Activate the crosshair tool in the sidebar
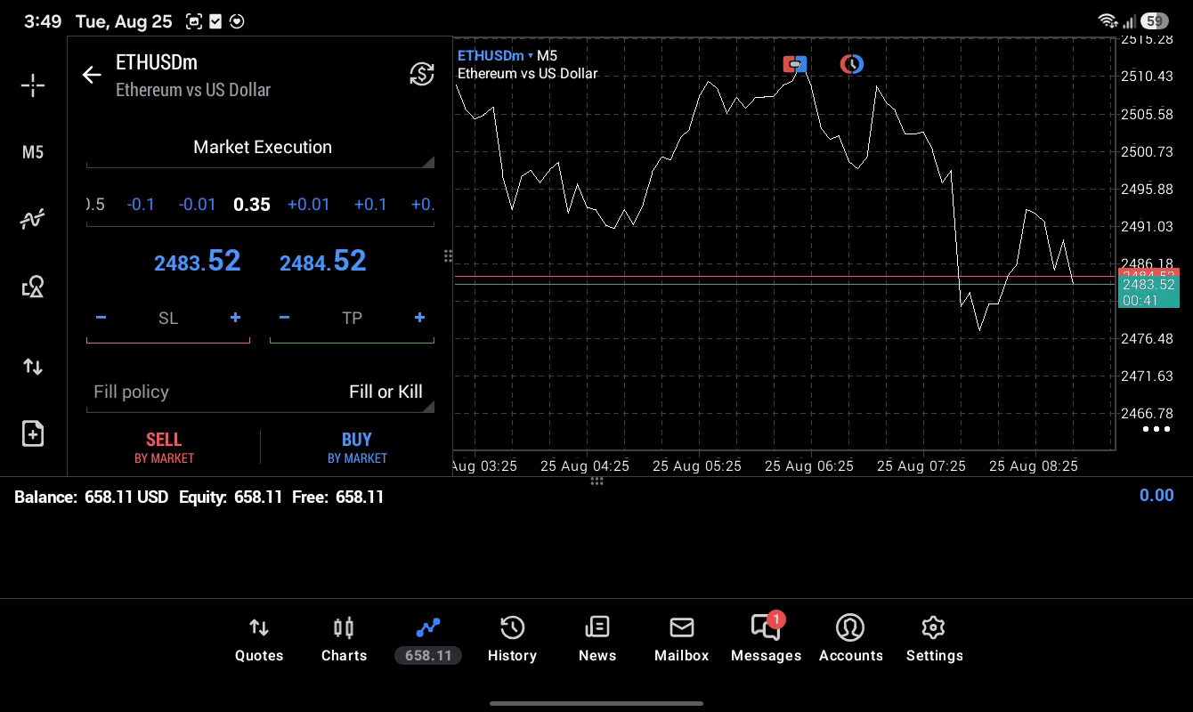The image size is (1193, 712). [33, 85]
